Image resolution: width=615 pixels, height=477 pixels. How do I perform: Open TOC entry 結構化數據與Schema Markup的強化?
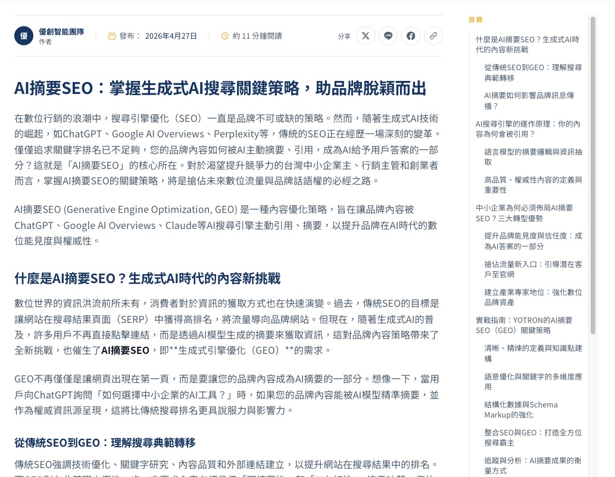pyautogui.click(x=521, y=410)
